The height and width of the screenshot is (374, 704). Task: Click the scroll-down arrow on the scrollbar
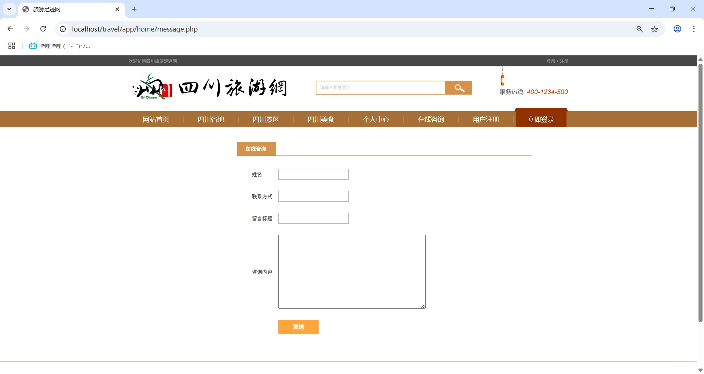pyautogui.click(x=700, y=370)
